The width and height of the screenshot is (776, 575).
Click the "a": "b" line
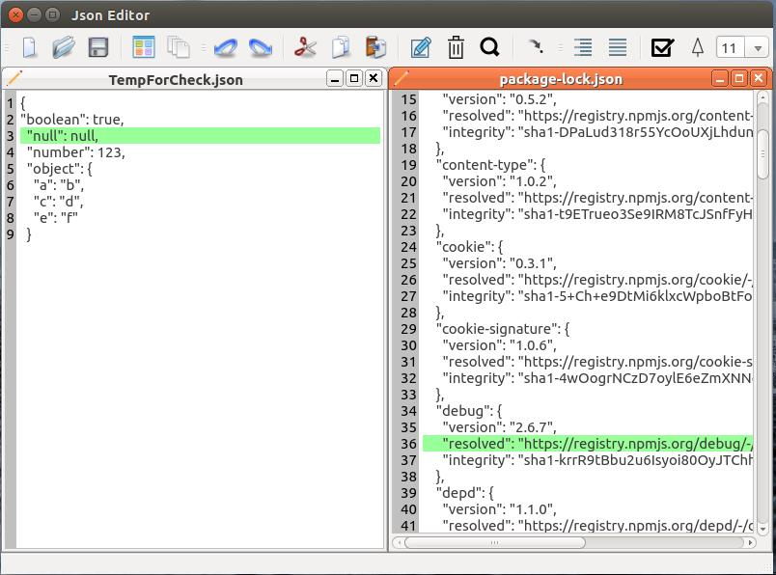point(59,184)
